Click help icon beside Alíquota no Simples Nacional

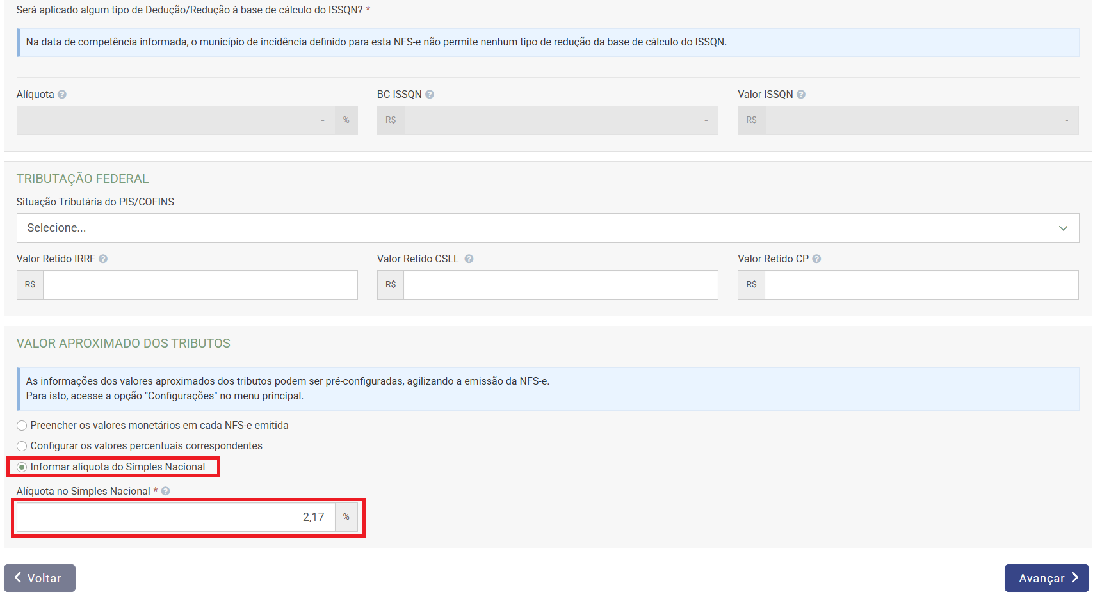(165, 492)
